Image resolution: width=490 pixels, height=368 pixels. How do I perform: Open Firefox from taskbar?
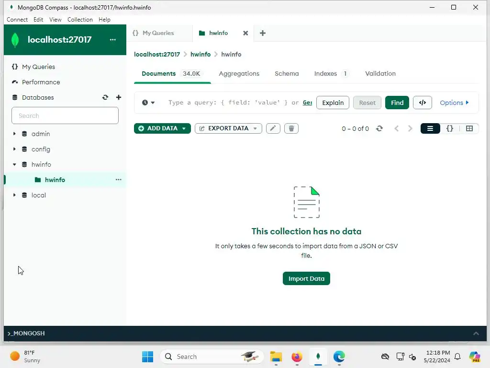[x=297, y=356]
